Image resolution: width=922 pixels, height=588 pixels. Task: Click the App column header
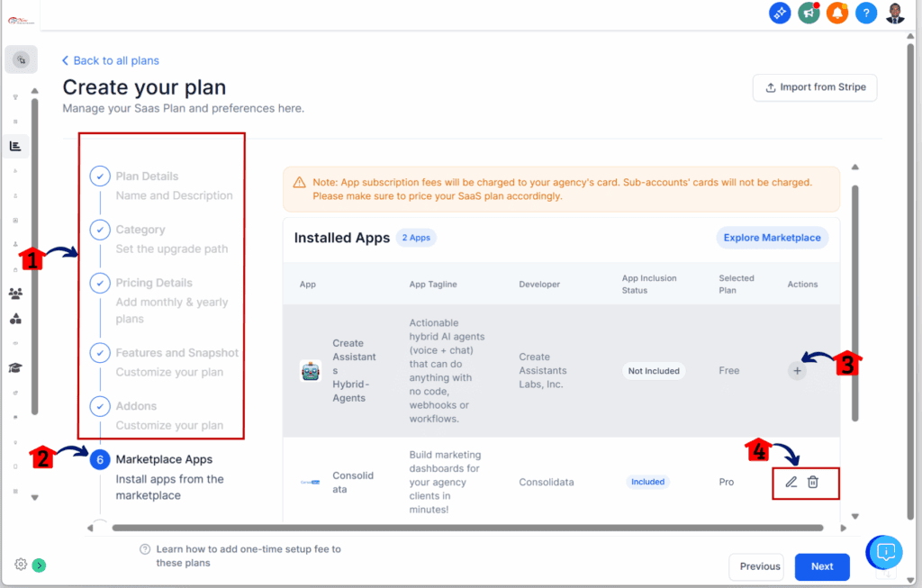pyautogui.click(x=308, y=284)
